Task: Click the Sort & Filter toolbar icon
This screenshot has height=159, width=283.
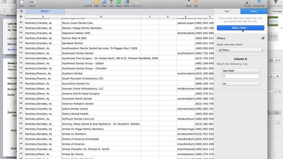Action: (259, 2)
